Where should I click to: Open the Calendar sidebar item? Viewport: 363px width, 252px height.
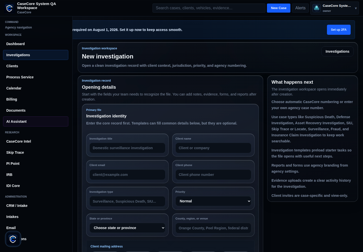36,88
